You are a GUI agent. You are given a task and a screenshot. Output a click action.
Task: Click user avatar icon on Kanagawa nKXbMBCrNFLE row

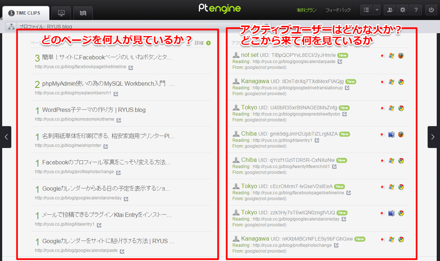(x=236, y=239)
